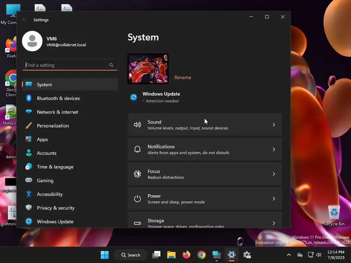Click the Rename link for the PC
The height and width of the screenshot is (263, 351).
coord(183,77)
